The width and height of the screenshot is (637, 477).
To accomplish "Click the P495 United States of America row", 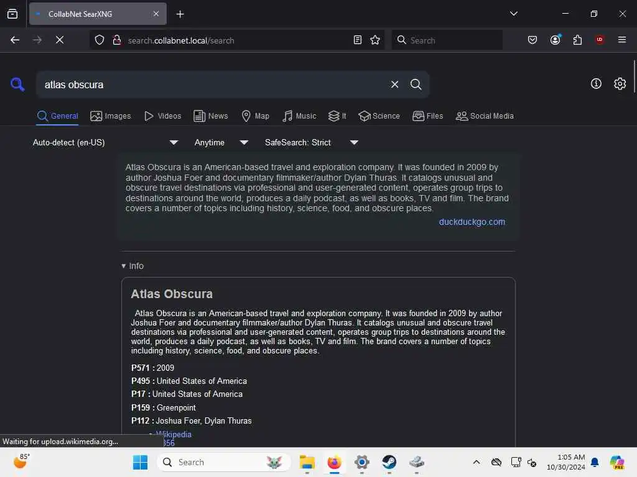I will 189,381.
